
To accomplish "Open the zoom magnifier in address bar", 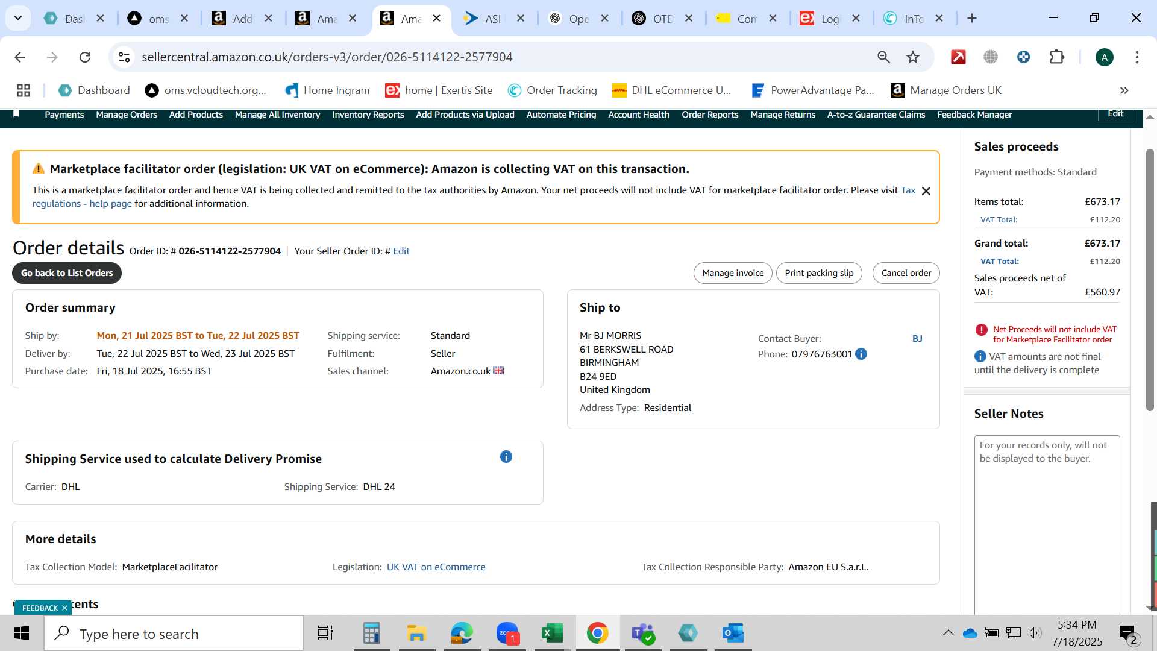I will (883, 57).
